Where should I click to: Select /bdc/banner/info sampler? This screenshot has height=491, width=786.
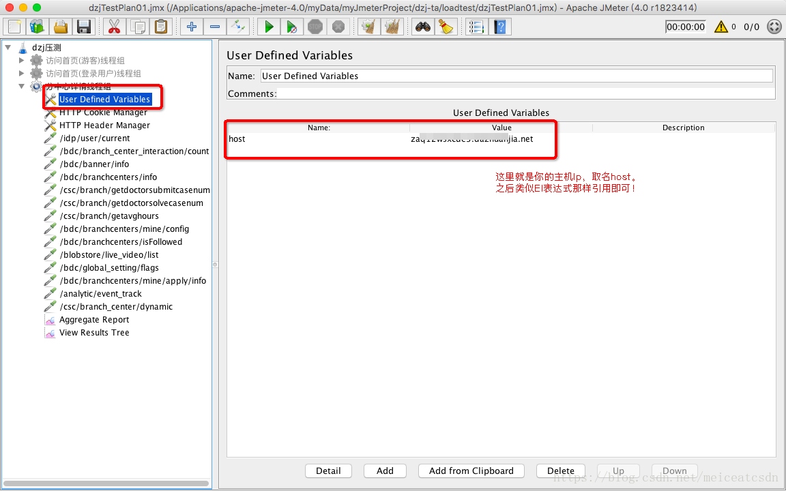pos(94,164)
